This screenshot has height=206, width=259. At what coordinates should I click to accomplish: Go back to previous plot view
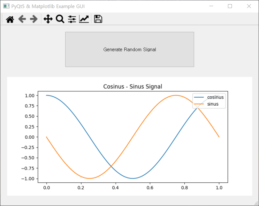(22, 19)
